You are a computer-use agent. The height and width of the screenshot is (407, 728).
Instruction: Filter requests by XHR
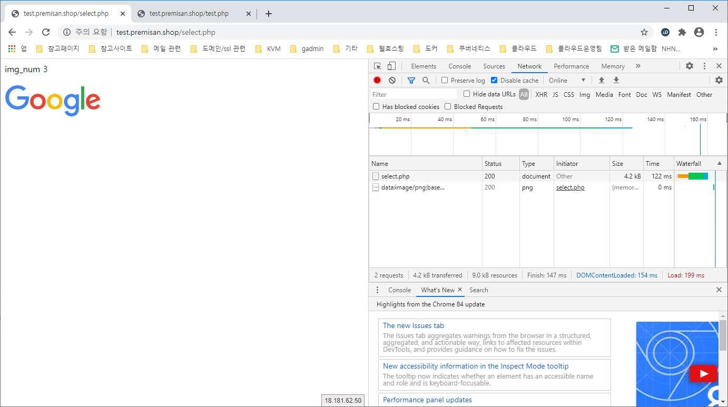pyautogui.click(x=541, y=94)
